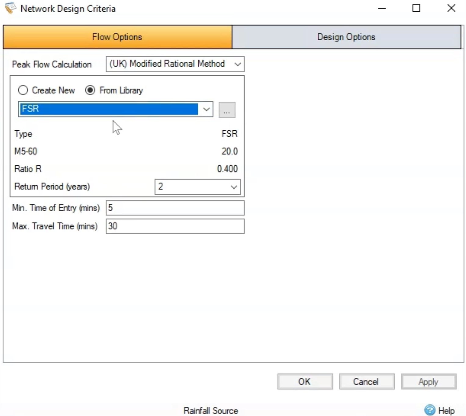Image resolution: width=466 pixels, height=416 pixels.
Task: Click the blue Help question mark icon
Action: (430, 410)
